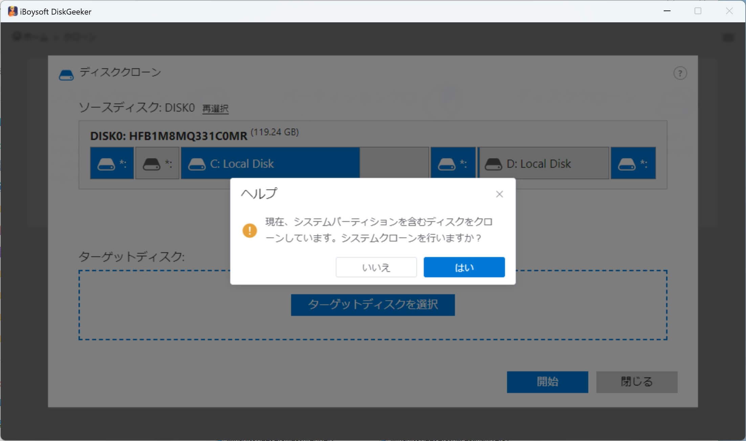Image resolution: width=746 pixels, height=441 pixels.
Task: Click the help question mark icon
Action: [x=680, y=73]
